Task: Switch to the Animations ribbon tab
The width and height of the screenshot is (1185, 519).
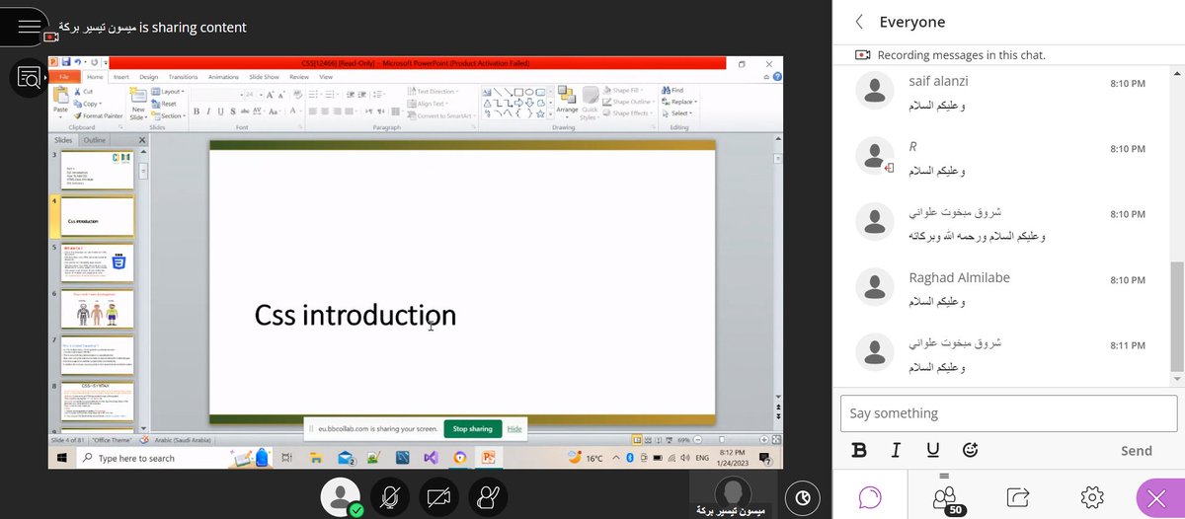Action: pos(224,76)
